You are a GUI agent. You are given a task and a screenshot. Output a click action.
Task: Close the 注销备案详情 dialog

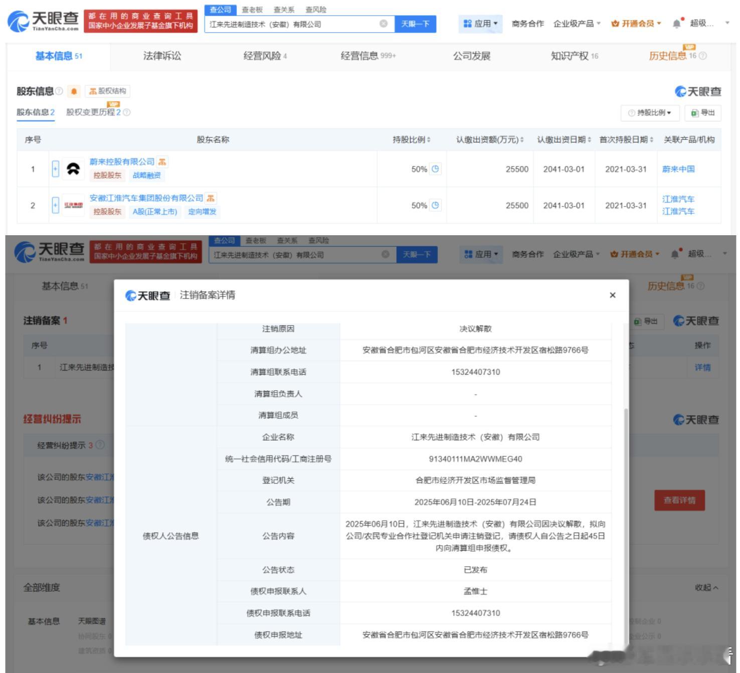(x=612, y=295)
